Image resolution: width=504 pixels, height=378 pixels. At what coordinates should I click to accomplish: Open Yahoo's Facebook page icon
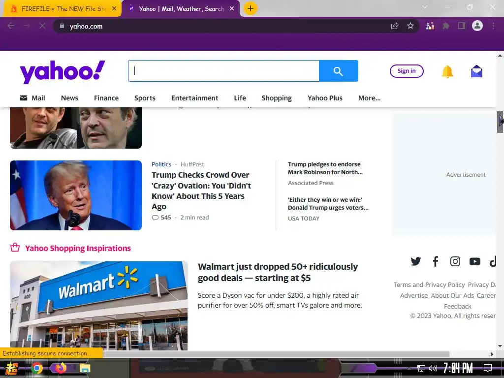click(435, 261)
